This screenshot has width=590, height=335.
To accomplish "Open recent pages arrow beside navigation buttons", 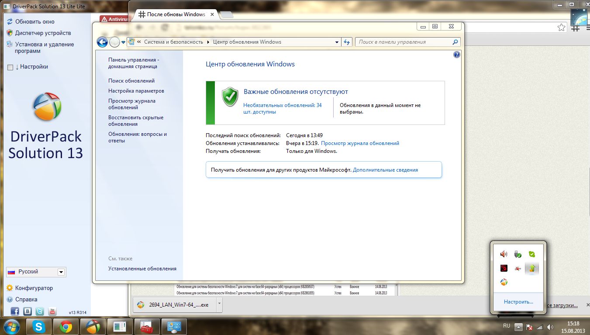I will pyautogui.click(x=123, y=42).
